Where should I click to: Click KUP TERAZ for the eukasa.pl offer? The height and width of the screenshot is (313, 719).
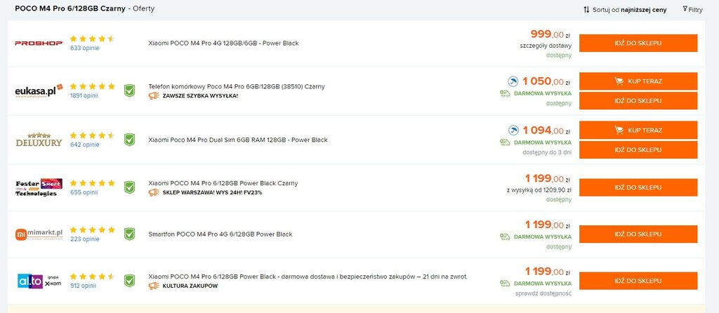(x=638, y=81)
